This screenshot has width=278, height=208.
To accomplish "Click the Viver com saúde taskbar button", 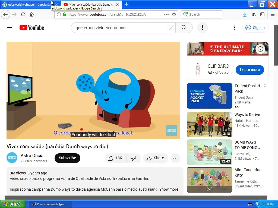I will [x=50, y=204].
